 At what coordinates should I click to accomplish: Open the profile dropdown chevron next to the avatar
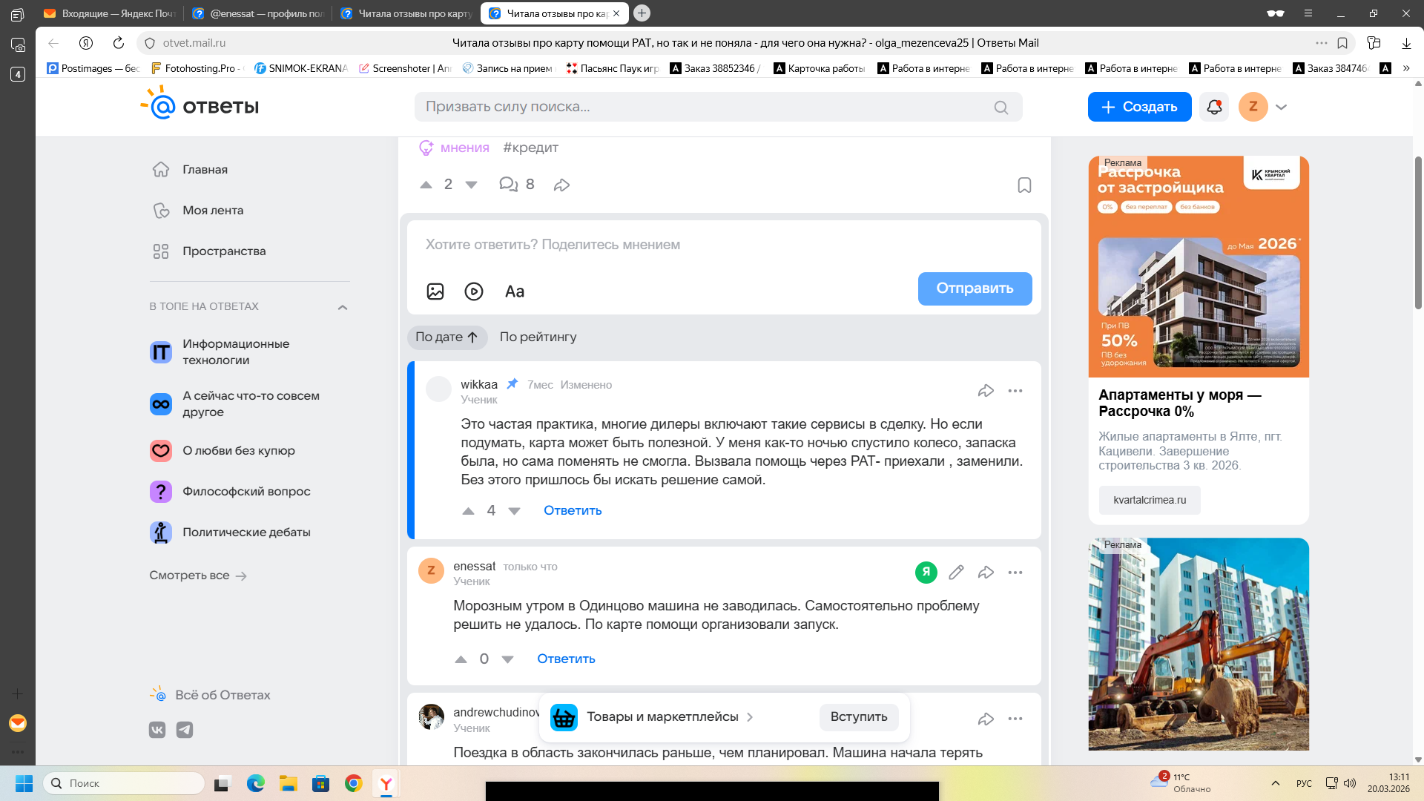coord(1281,107)
